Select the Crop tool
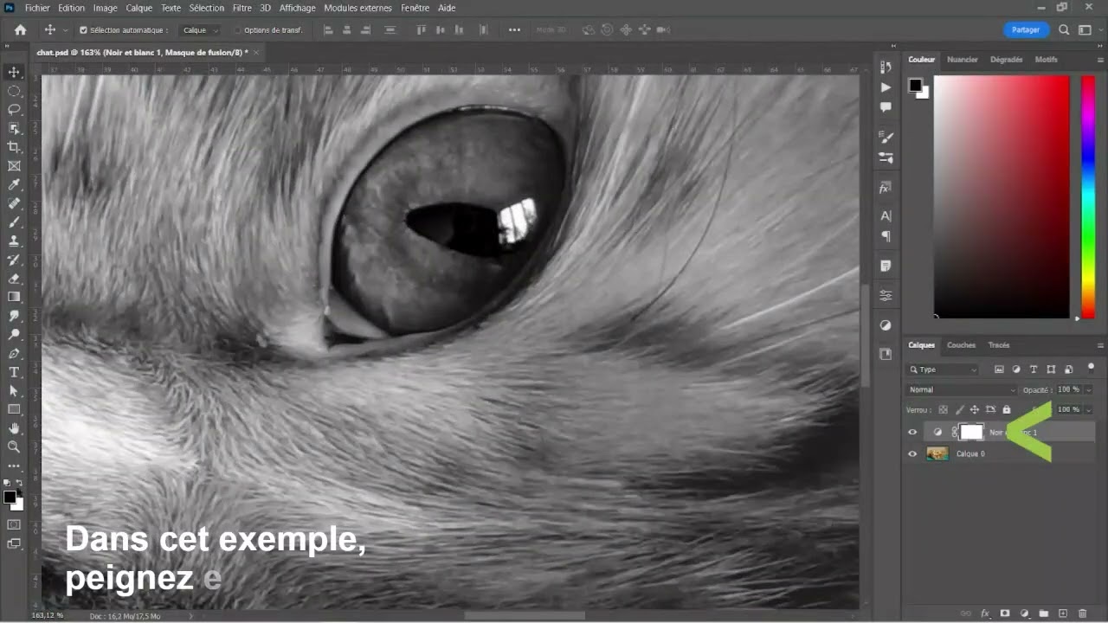 click(x=14, y=147)
